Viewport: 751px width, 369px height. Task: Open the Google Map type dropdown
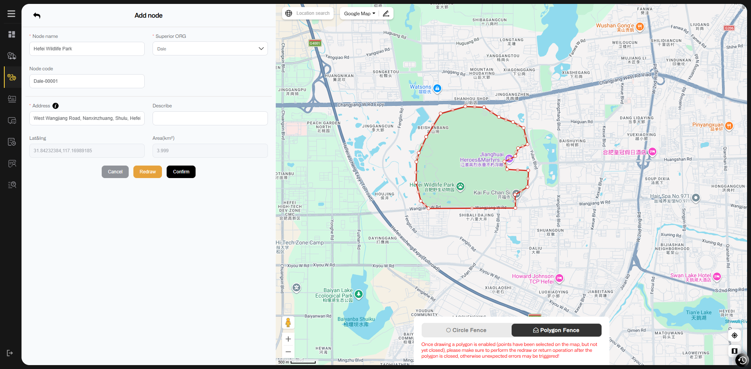(359, 13)
